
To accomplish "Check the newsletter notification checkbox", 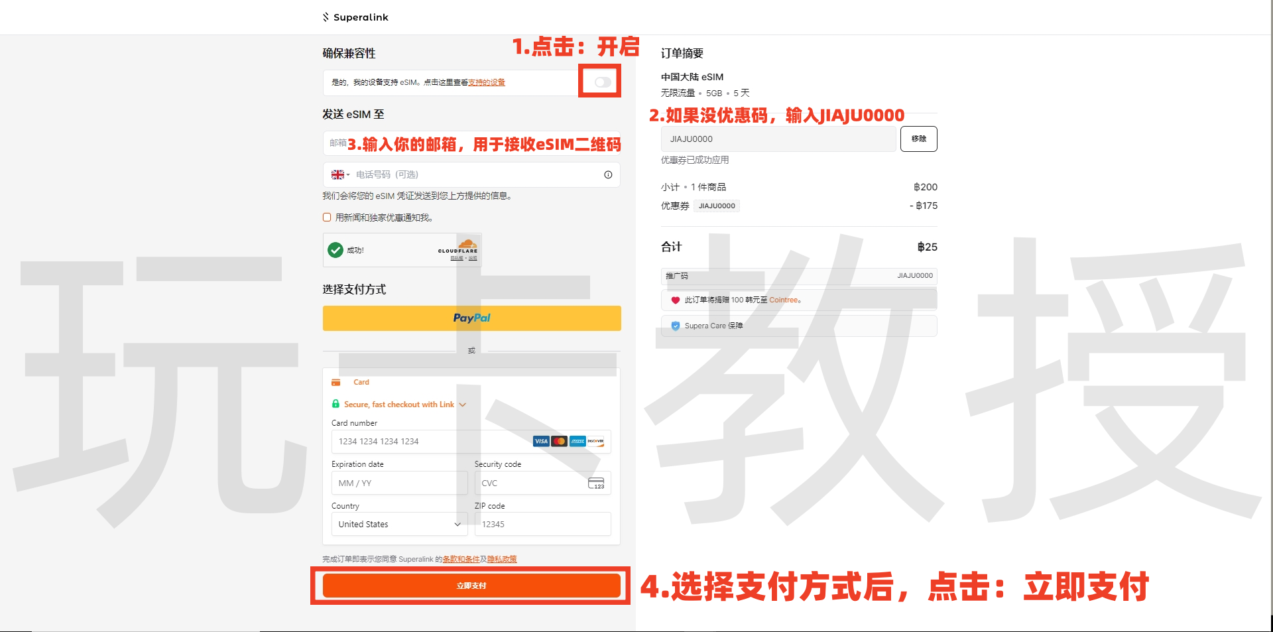I will [326, 217].
